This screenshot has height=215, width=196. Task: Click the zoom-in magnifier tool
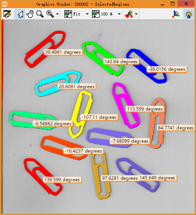(x=50, y=14)
